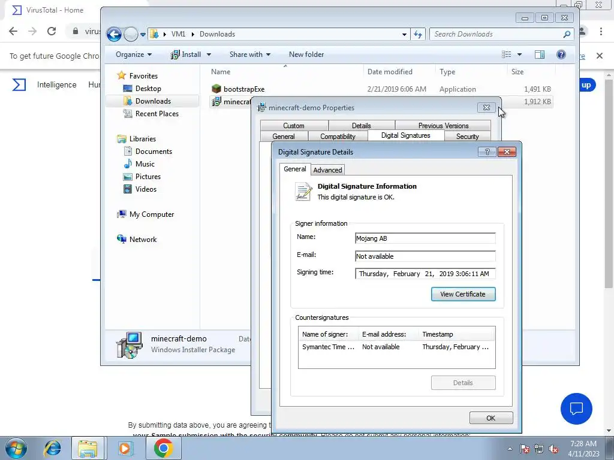Open Videos library
The width and height of the screenshot is (614, 460).
coord(146,189)
